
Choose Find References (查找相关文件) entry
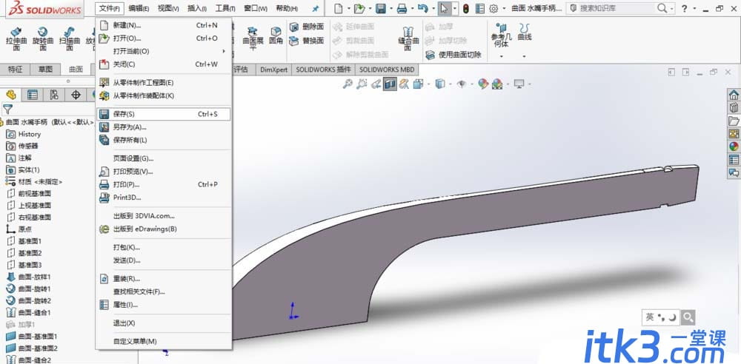coord(164,291)
